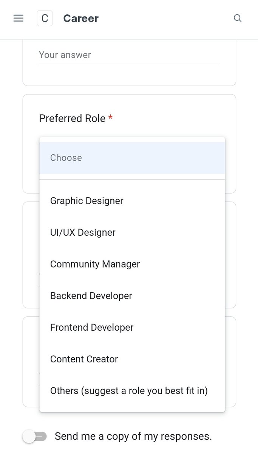Screen dimensions: 258x454
Task: Click the Career site title
Action: point(81,18)
